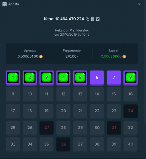Toggle purple Keno tile 7
This screenshot has width=146, height=159.
tap(114, 78)
